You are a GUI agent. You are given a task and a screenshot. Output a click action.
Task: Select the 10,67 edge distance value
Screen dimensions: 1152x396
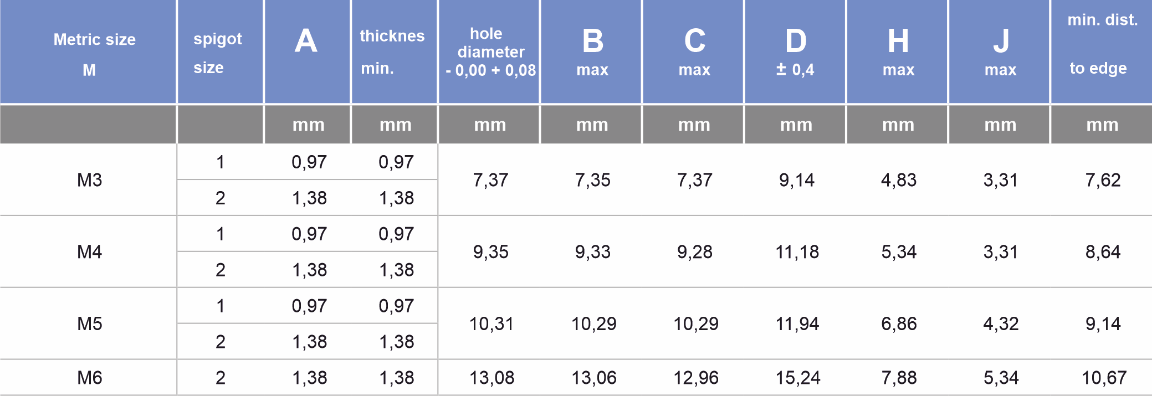pyautogui.click(x=1104, y=378)
